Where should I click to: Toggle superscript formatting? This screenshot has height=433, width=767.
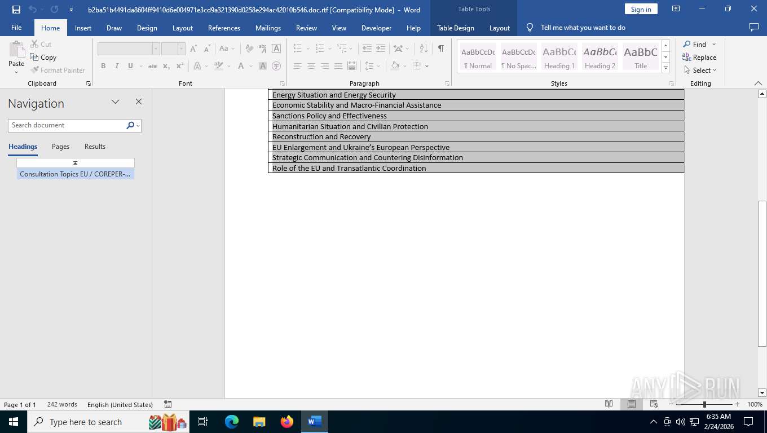pyautogui.click(x=180, y=66)
